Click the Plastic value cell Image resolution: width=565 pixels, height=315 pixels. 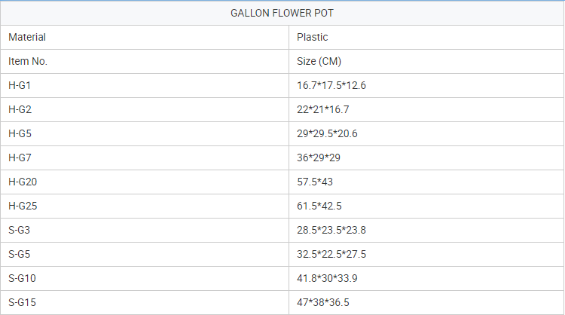[313, 37]
